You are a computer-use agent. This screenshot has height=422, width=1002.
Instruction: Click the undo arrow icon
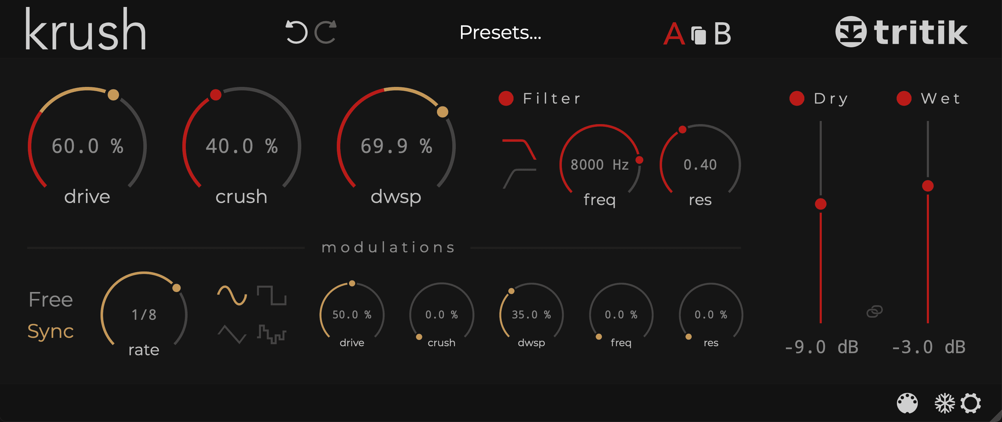point(296,32)
